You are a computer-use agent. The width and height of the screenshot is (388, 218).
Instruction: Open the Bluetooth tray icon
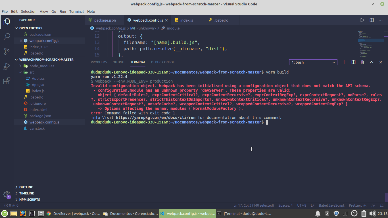327,213
